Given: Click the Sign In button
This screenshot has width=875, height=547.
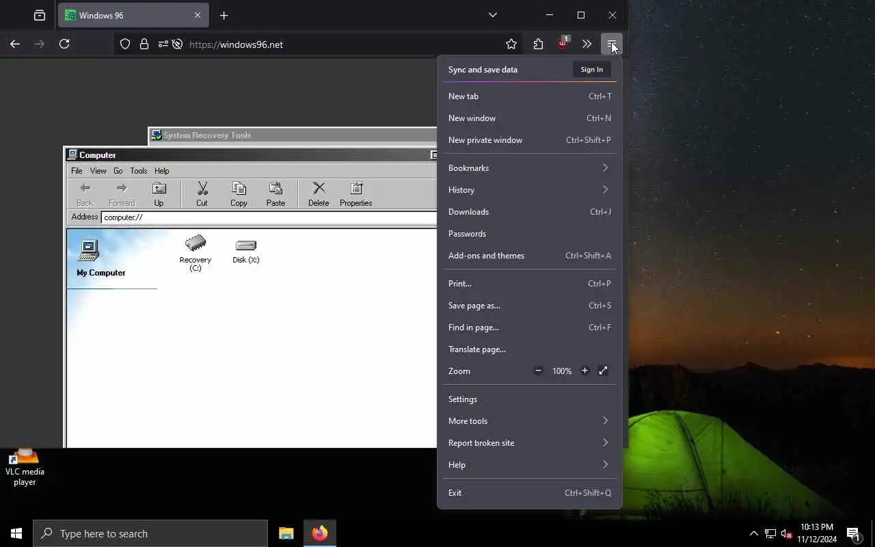Looking at the screenshot, I should 591,69.
